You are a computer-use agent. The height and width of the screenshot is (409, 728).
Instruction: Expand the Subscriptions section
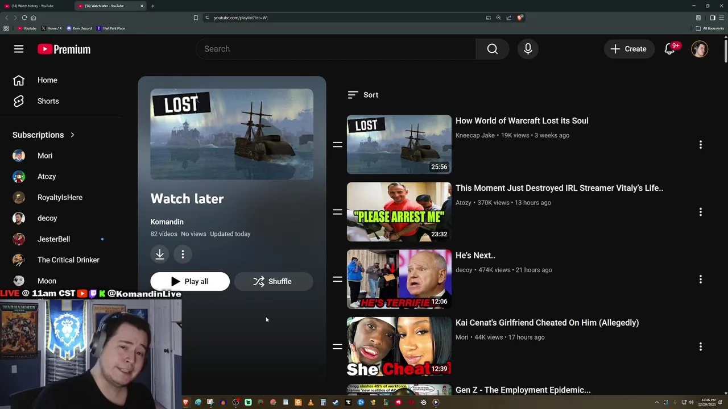(x=44, y=135)
